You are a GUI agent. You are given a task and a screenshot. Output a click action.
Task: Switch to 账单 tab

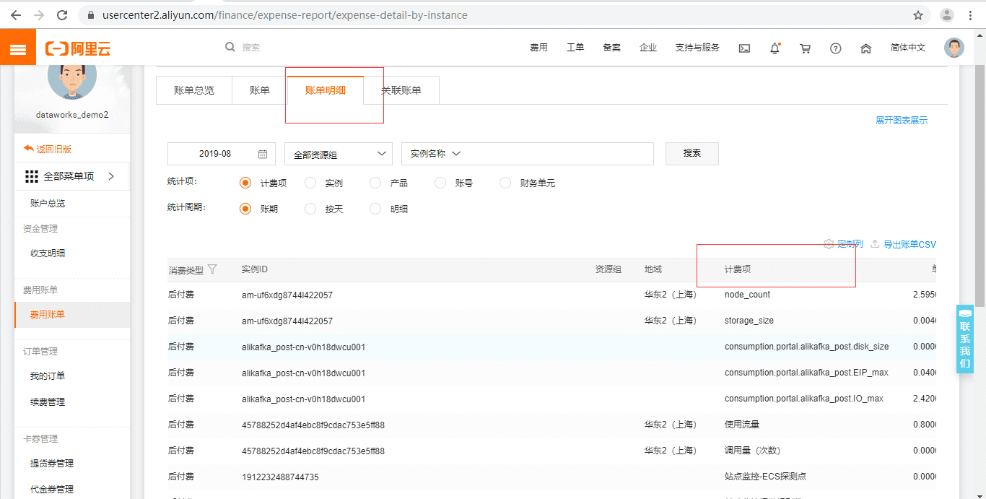[260, 90]
